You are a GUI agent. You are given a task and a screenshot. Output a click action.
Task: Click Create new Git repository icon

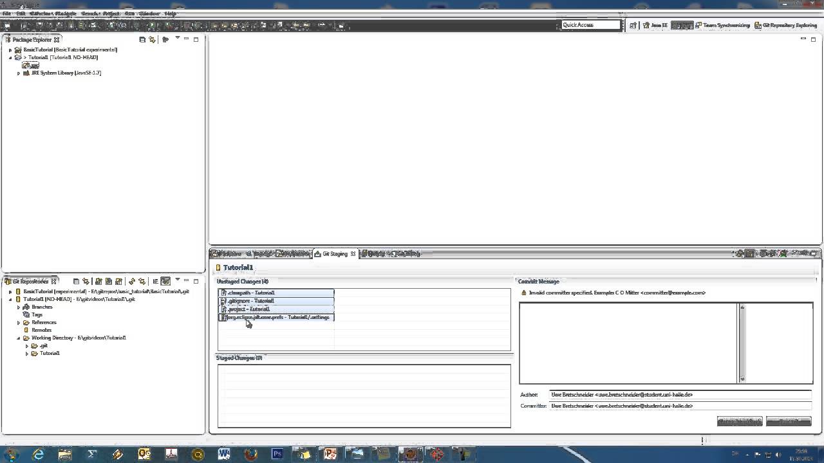[x=119, y=281]
